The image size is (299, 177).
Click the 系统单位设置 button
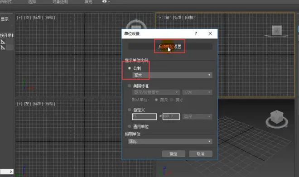170,46
